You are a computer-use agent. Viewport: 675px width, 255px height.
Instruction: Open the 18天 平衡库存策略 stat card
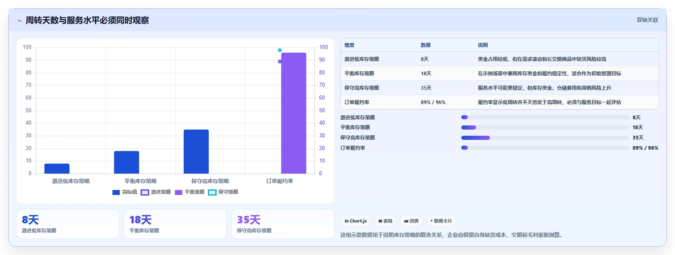point(175,224)
